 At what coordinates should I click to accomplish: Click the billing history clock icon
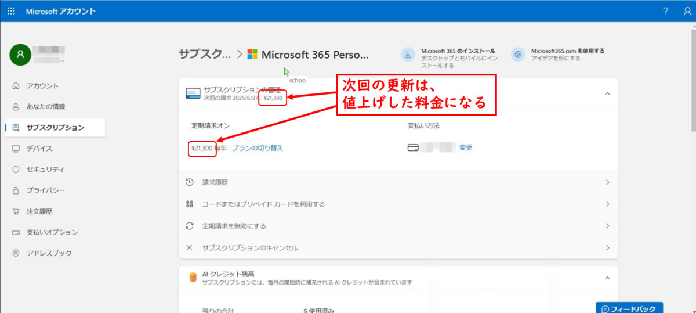[x=190, y=182]
